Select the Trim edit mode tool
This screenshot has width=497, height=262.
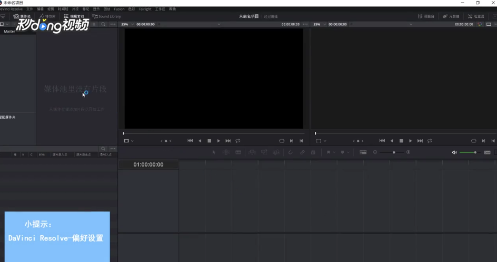pos(226,152)
